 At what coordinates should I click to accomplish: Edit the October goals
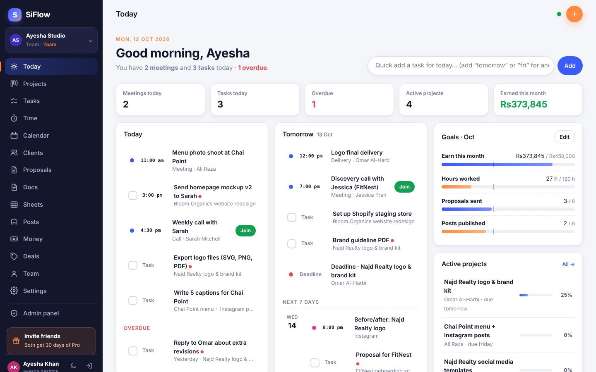click(565, 137)
